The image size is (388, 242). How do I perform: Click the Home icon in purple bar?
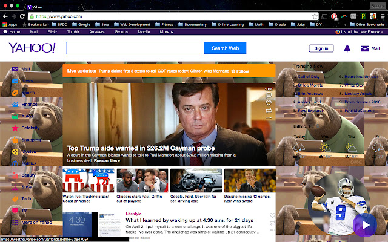[5, 31]
